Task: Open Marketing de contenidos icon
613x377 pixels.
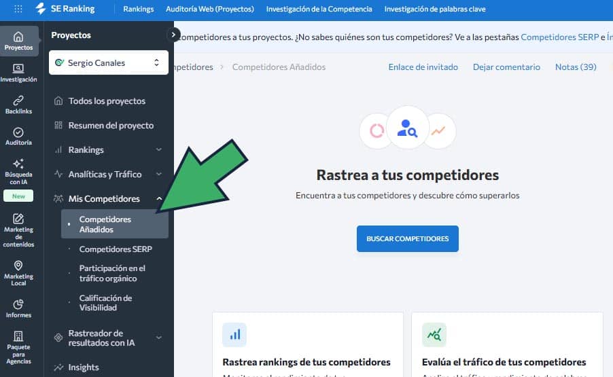Action: point(18,219)
